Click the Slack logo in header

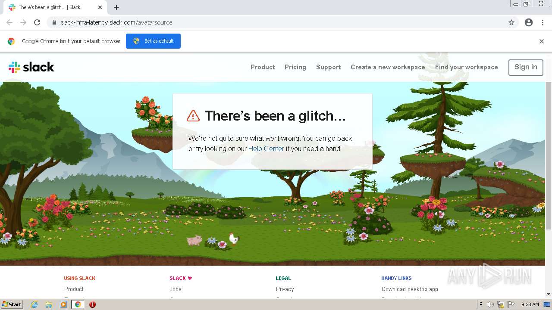click(31, 67)
